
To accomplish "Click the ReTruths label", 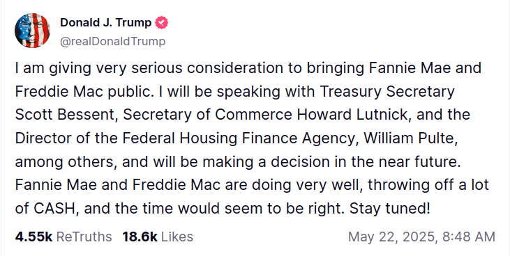I will coord(84,237).
